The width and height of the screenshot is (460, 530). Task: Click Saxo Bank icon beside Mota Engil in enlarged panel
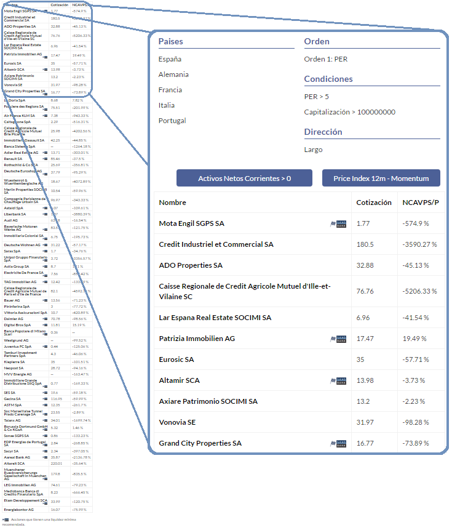tap(338, 224)
